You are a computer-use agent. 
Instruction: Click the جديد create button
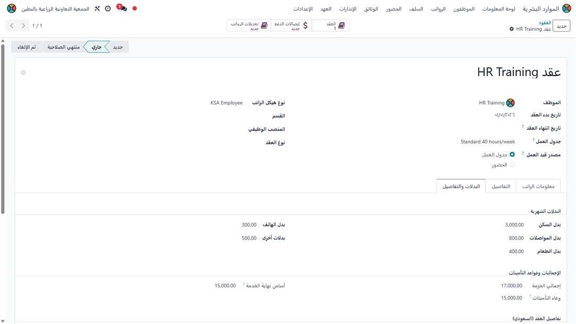pyautogui.click(x=561, y=26)
